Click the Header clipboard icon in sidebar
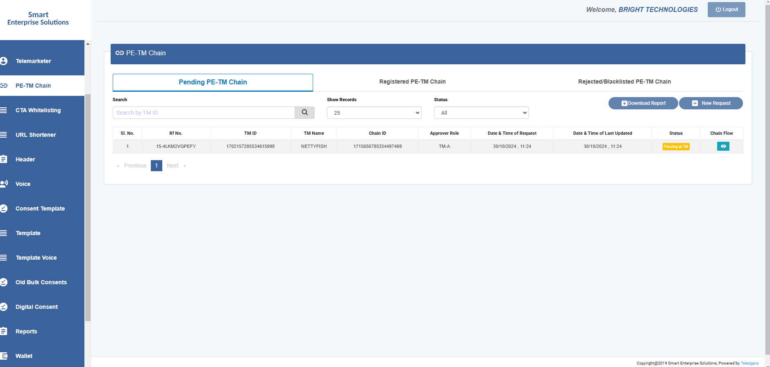Viewport: 770px width, 367px height. point(4,159)
